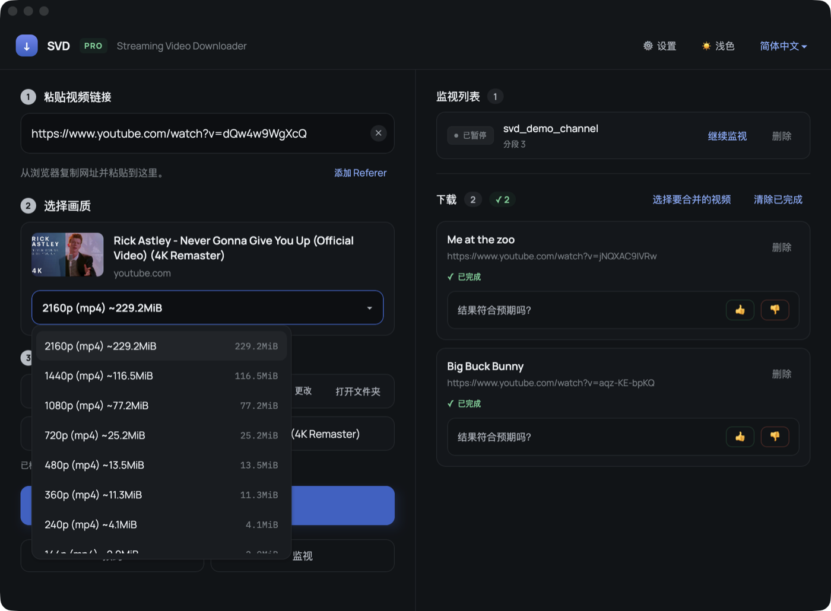Delete svd_demo_channel from the watch list
This screenshot has height=611, width=831.
(x=782, y=136)
